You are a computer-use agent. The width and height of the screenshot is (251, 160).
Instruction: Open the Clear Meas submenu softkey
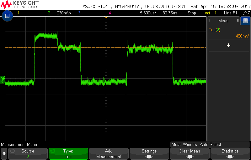click(x=190, y=154)
